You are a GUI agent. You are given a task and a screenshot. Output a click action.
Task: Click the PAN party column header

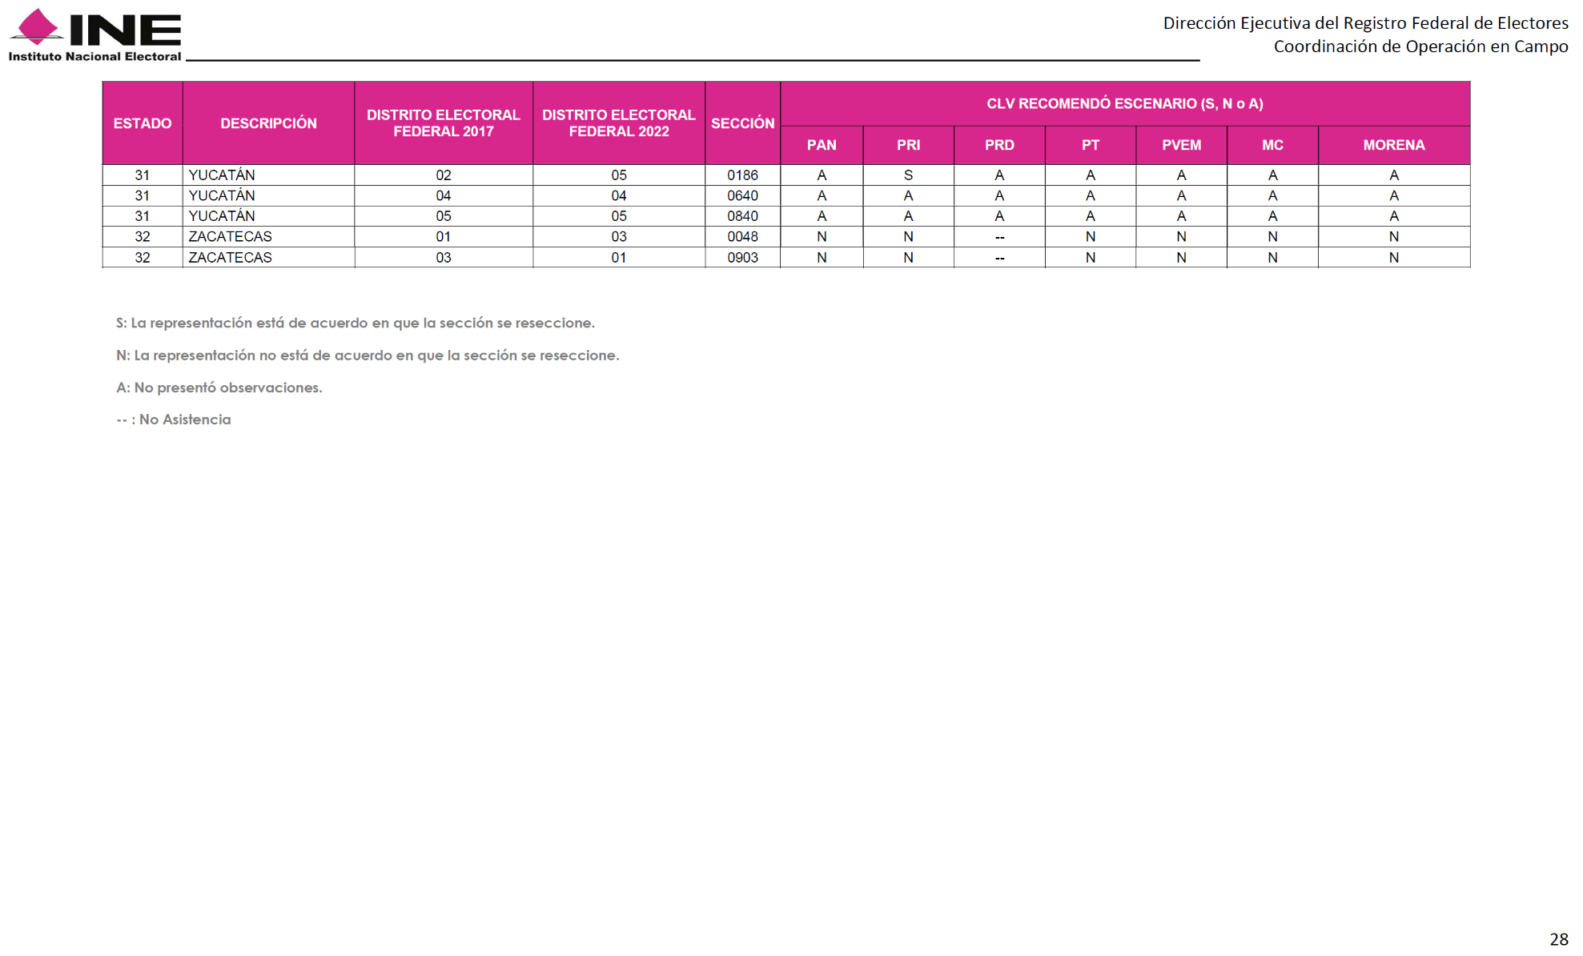(821, 145)
